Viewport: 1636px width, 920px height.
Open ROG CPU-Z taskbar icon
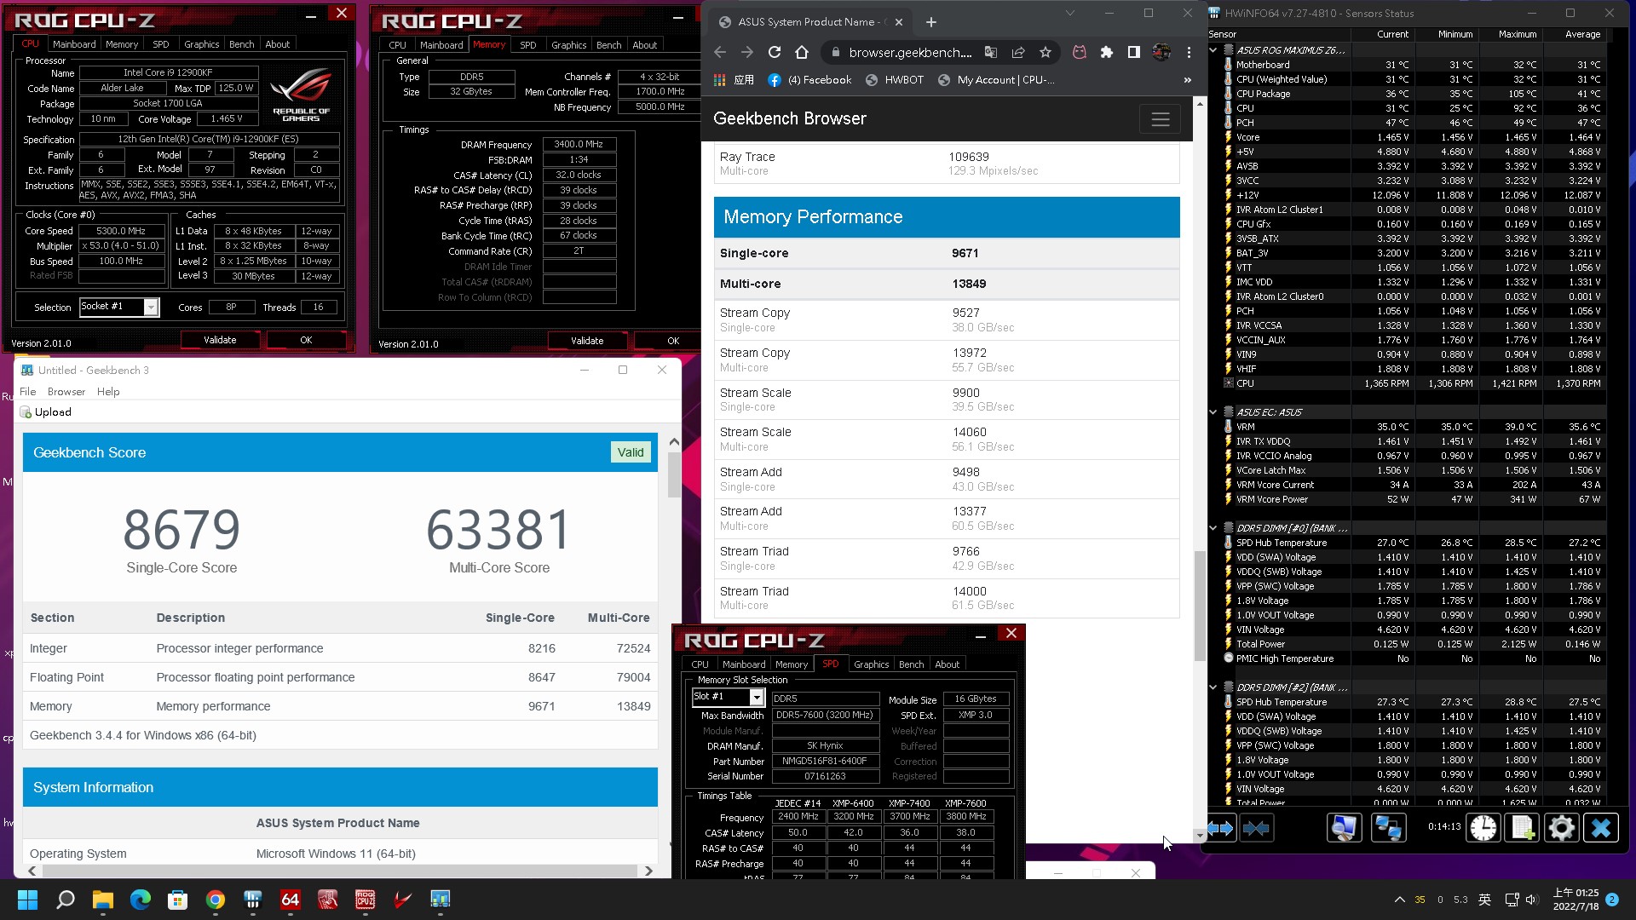tap(365, 900)
